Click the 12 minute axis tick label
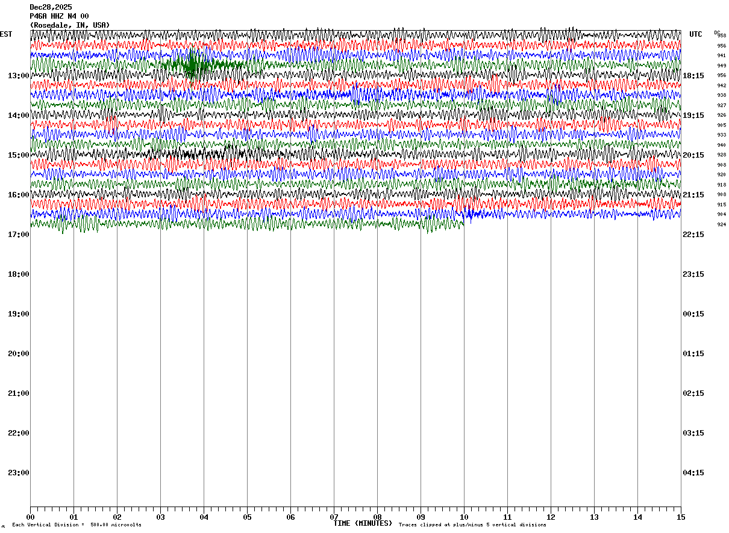 [551, 517]
